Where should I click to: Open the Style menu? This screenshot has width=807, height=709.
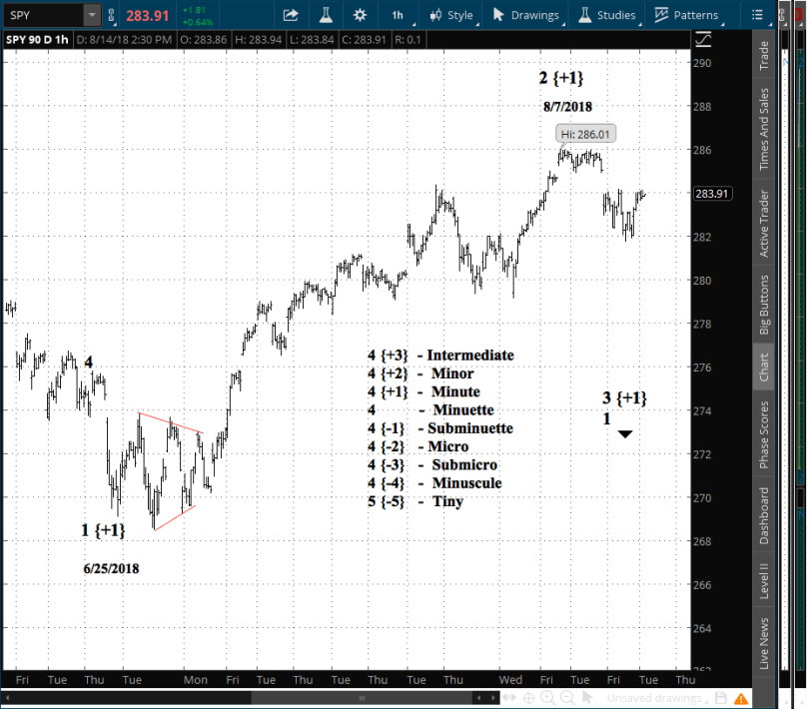click(x=451, y=15)
